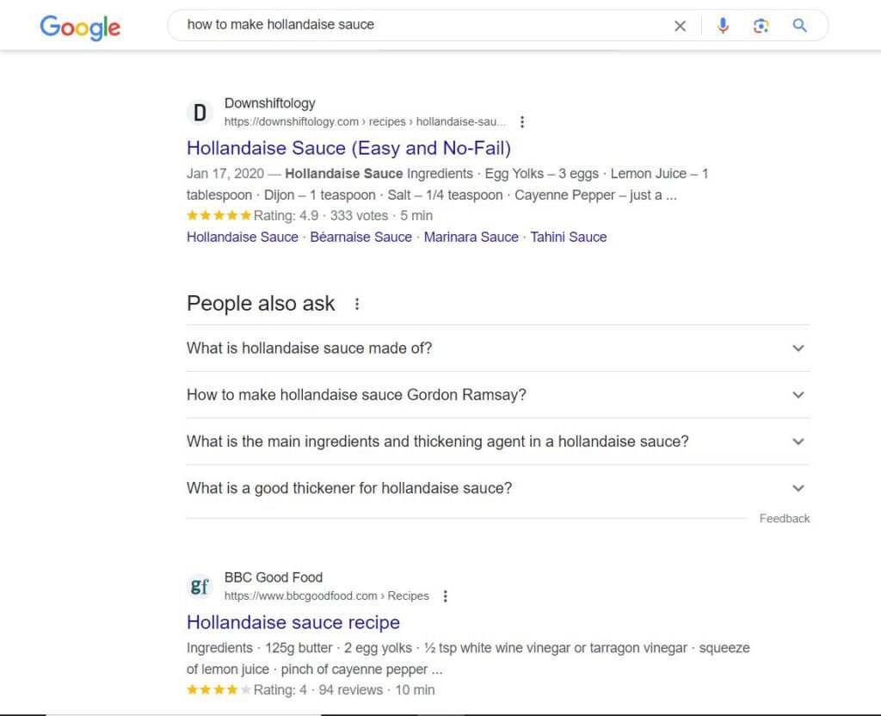Open the three-dot menu on the Downshiftology result
This screenshot has height=716, width=881.
pos(522,121)
